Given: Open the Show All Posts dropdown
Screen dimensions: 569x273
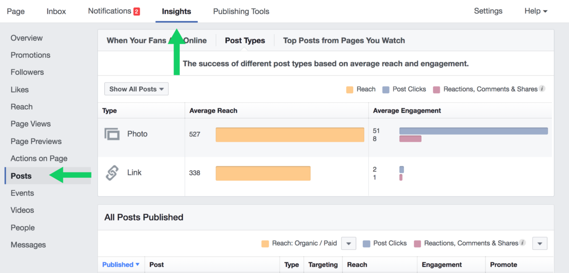Looking at the screenshot, I should tap(136, 89).
